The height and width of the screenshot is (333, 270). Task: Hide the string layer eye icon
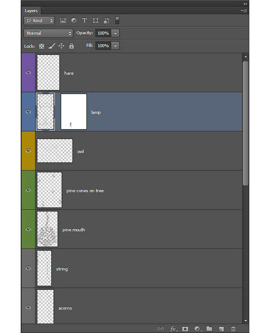(x=28, y=268)
